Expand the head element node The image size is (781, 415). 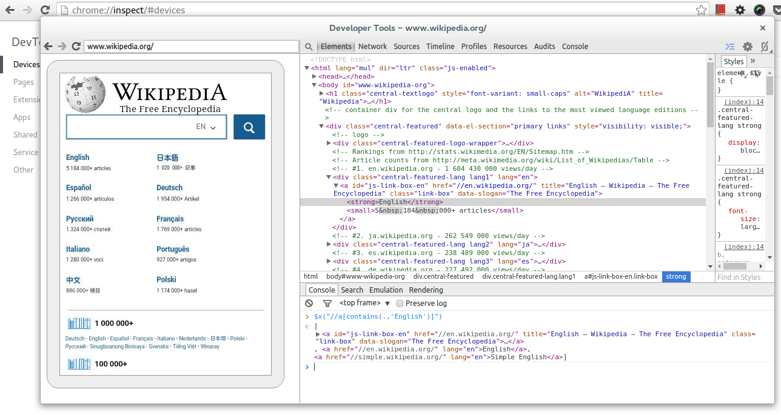[314, 77]
